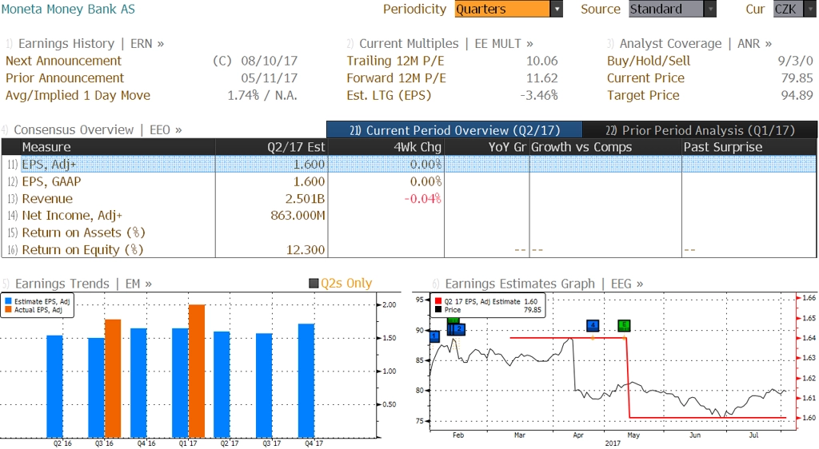Click blue Estimate EPS legend swatch
The image size is (819, 449).
8,301
